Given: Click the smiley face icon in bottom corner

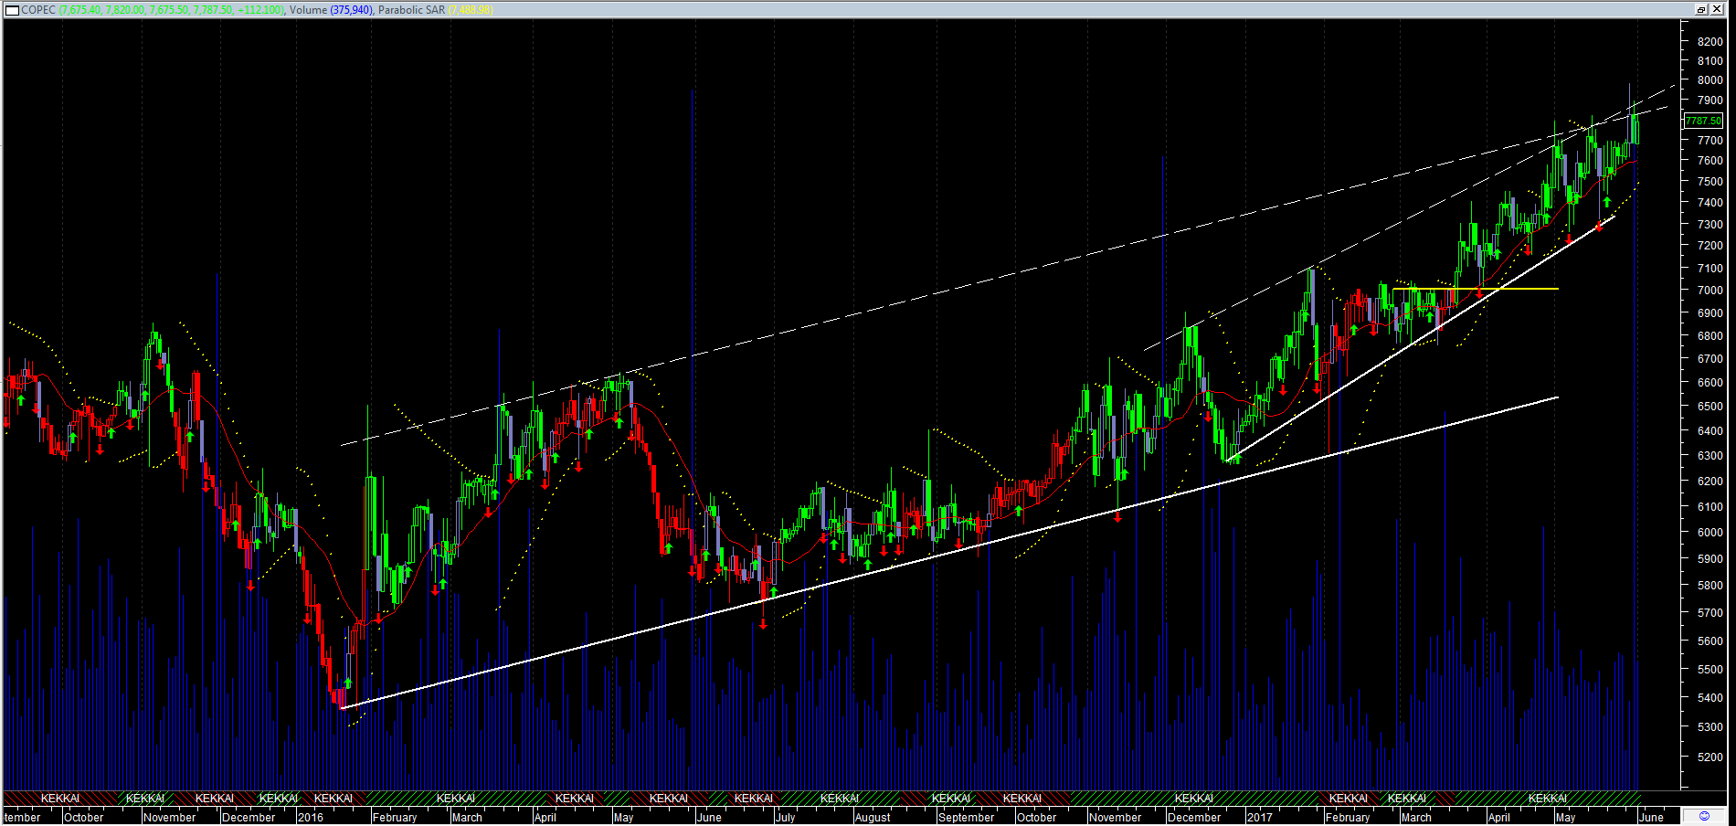Looking at the screenshot, I should coord(1703,816).
